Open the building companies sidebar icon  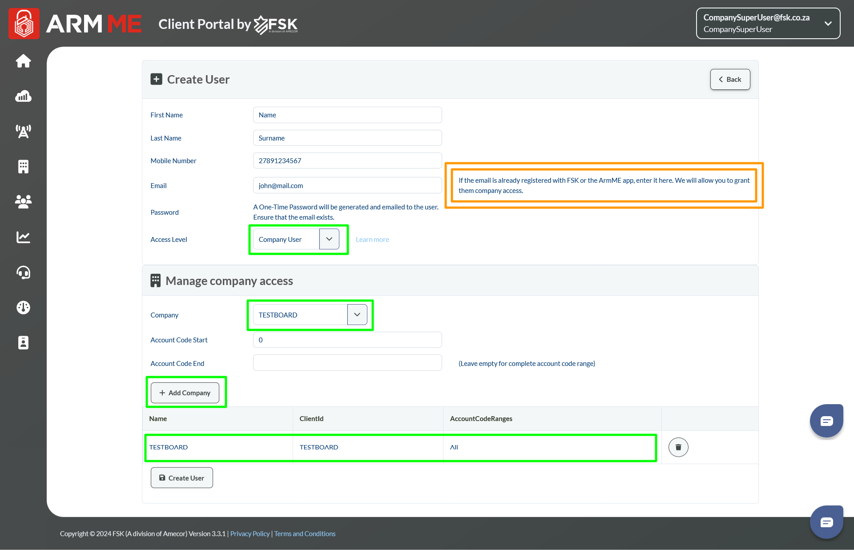point(23,166)
